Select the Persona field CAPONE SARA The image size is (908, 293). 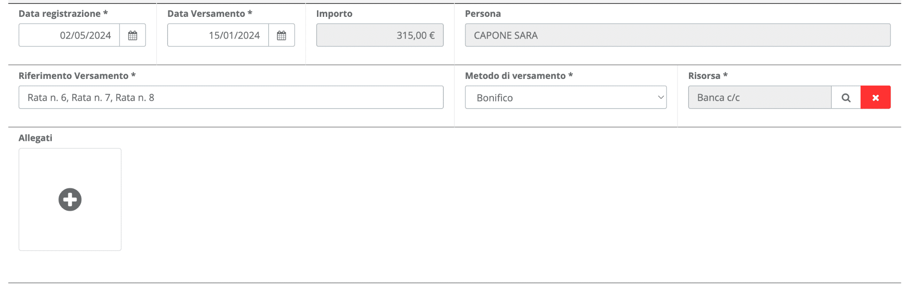pyautogui.click(x=677, y=35)
